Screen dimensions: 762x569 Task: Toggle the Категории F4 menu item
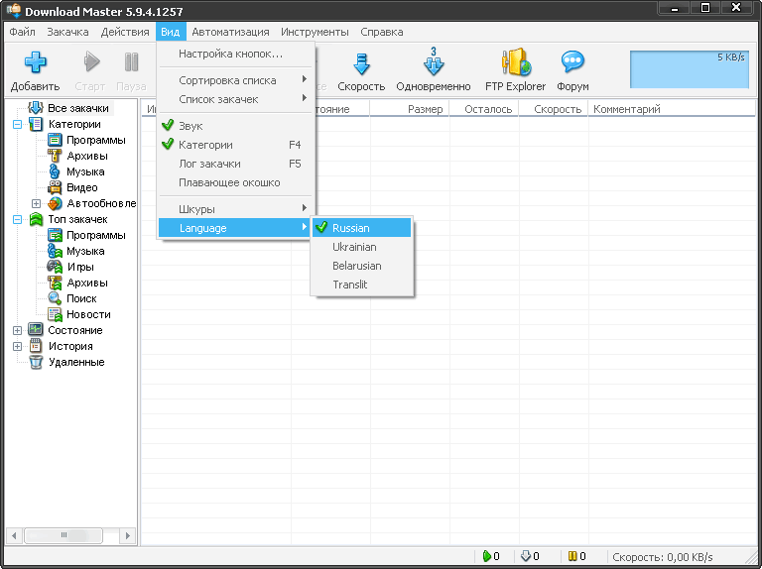pos(236,145)
